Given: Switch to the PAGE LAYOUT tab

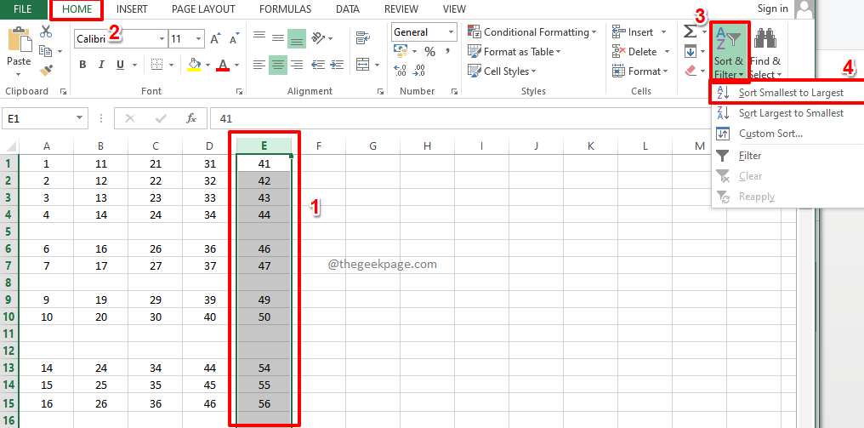Looking at the screenshot, I should (x=203, y=9).
